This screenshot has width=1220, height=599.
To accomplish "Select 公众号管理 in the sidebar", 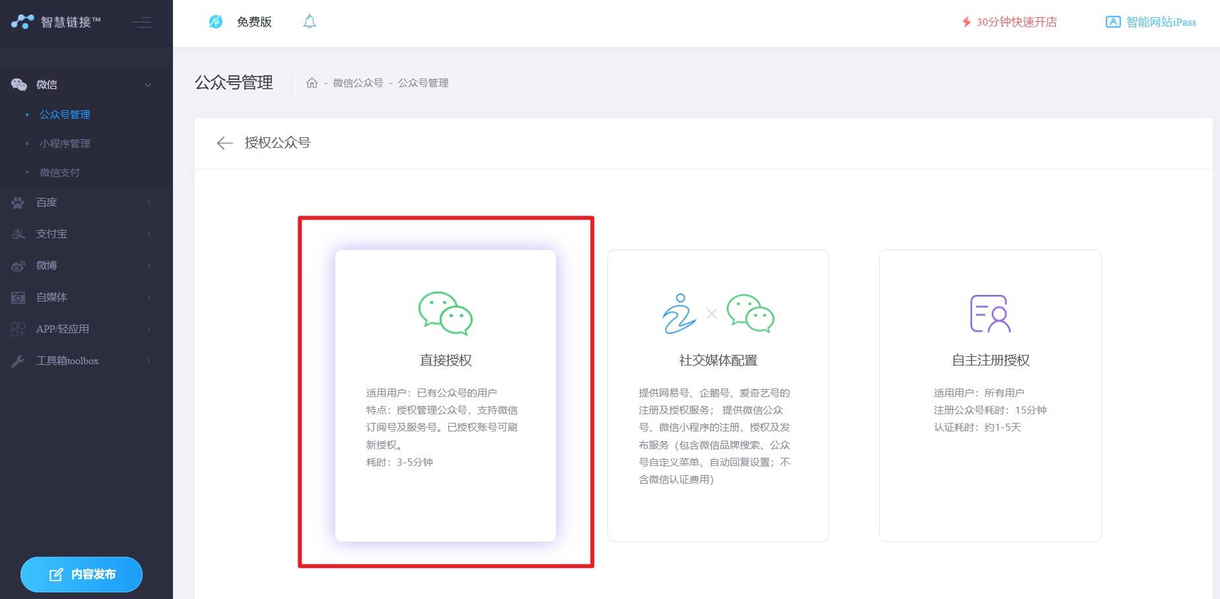I will 65,115.
